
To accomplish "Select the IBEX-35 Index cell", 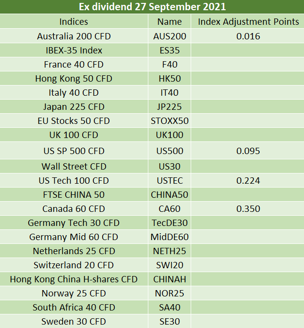I will (74, 51).
